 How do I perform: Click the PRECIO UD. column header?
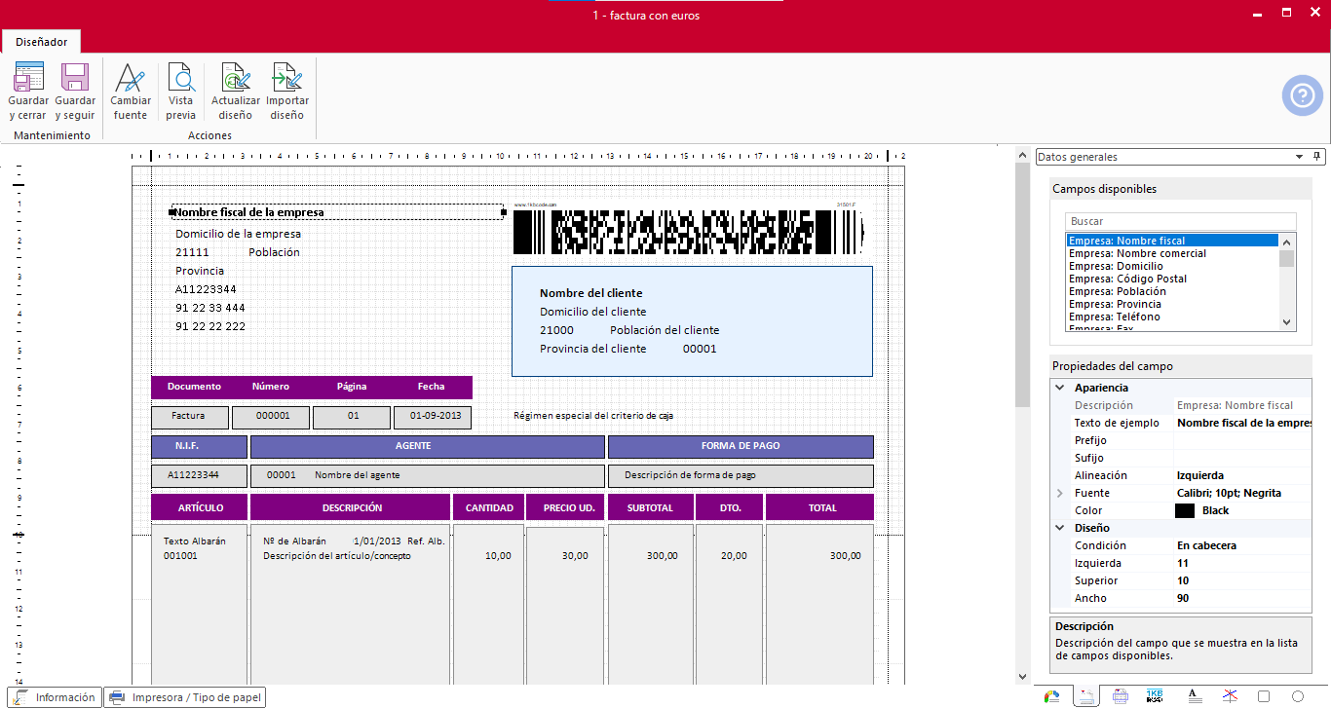click(x=565, y=507)
